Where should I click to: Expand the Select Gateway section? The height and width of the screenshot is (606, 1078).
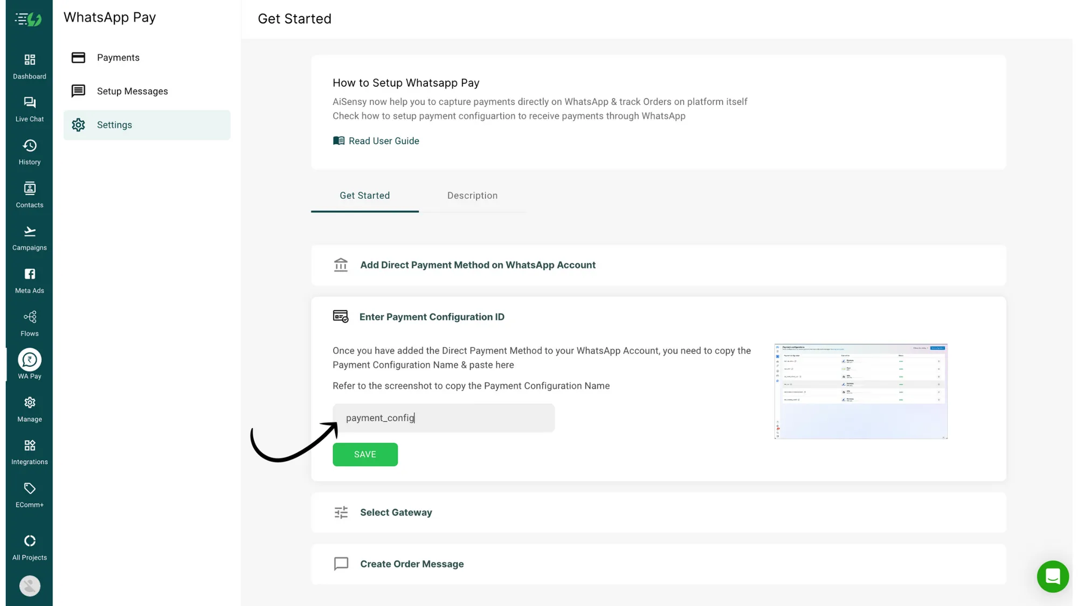pyautogui.click(x=396, y=512)
